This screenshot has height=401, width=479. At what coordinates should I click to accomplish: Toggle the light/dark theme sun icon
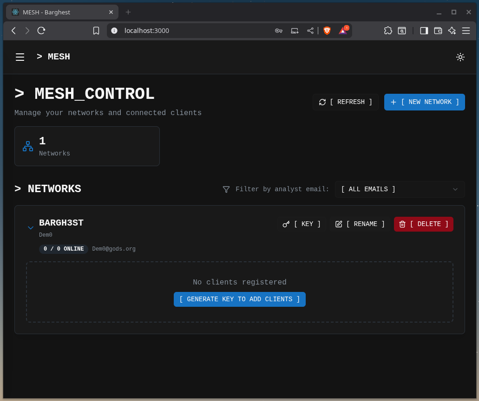460,57
